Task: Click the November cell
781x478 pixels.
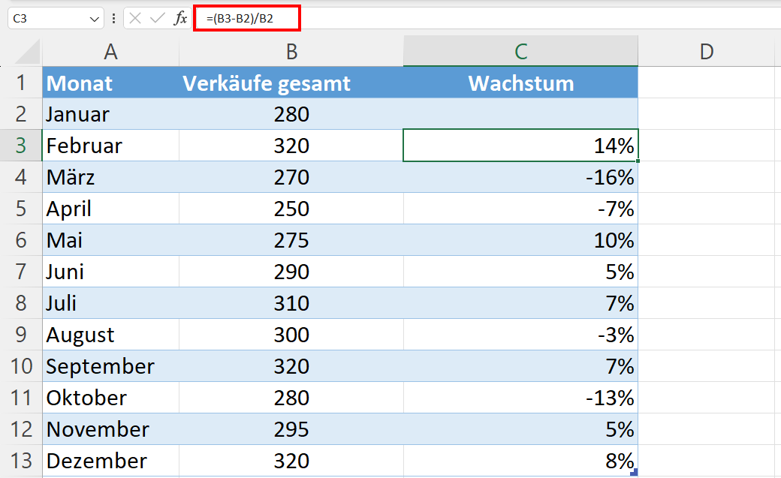Action: pyautogui.click(x=110, y=429)
